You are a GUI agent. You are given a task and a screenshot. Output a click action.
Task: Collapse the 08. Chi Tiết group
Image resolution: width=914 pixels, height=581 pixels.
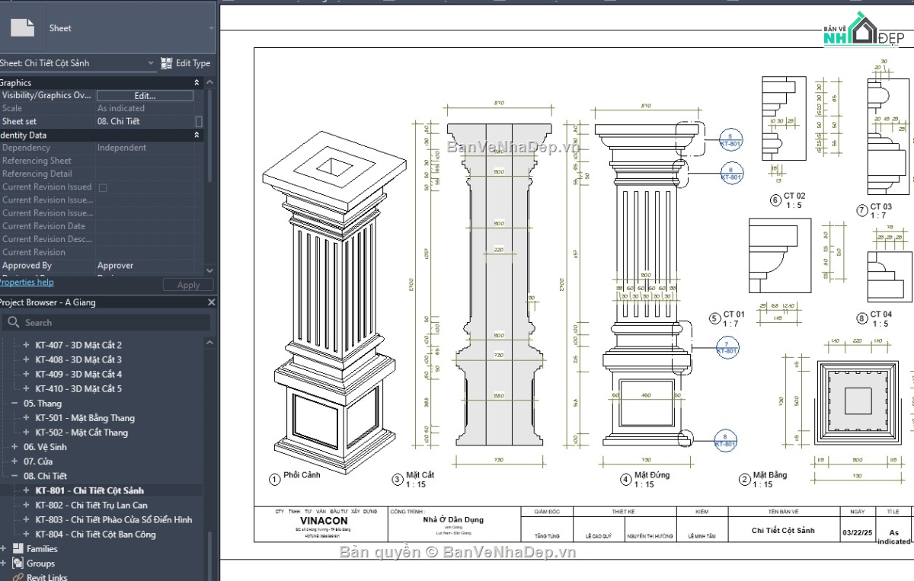pos(14,476)
